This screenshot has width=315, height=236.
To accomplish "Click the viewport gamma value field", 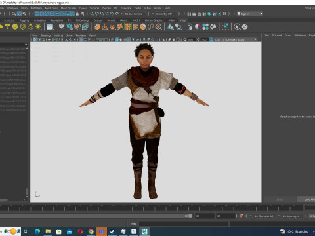I will click(x=204, y=39).
